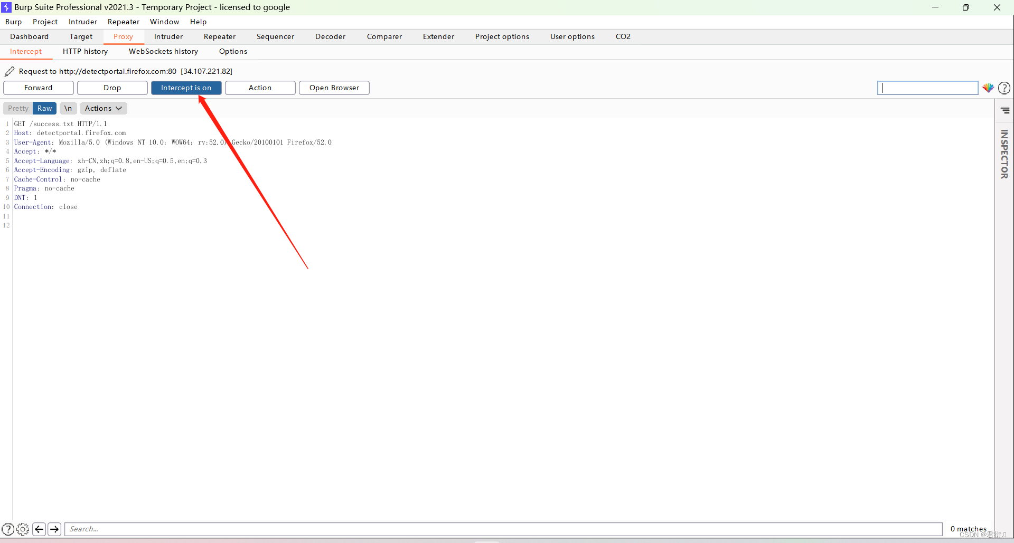Open the colorful highlight picker icon
Image resolution: width=1014 pixels, height=543 pixels.
[988, 88]
